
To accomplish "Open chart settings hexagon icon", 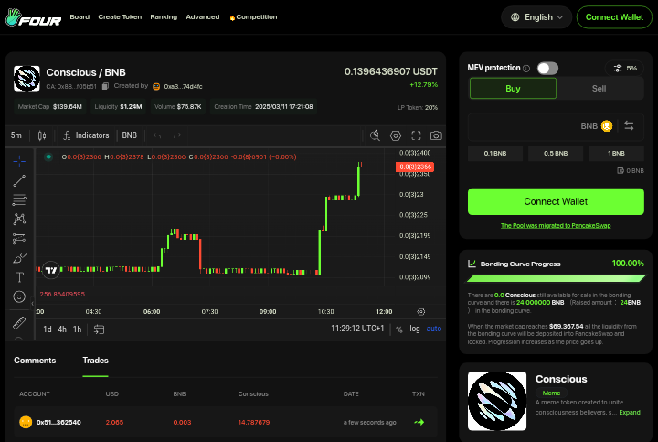I will coord(396,135).
